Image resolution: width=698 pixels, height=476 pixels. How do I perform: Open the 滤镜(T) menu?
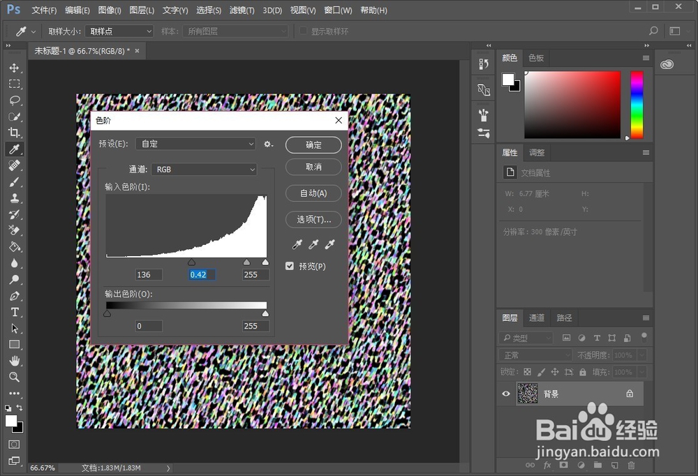[242, 10]
